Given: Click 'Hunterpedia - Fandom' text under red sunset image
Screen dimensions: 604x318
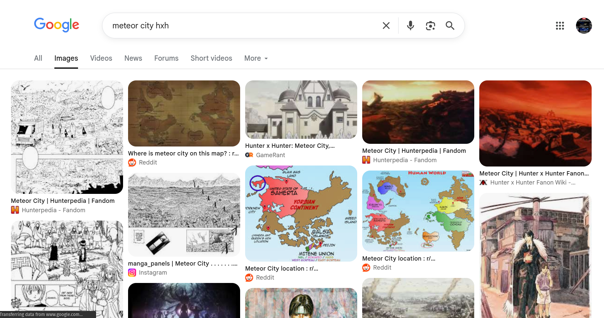Looking at the screenshot, I should [405, 160].
